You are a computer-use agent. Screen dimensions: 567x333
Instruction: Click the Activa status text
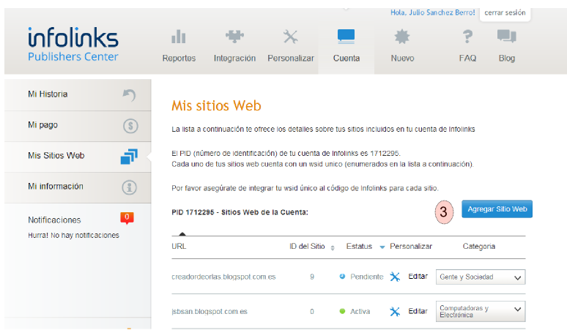(x=360, y=311)
